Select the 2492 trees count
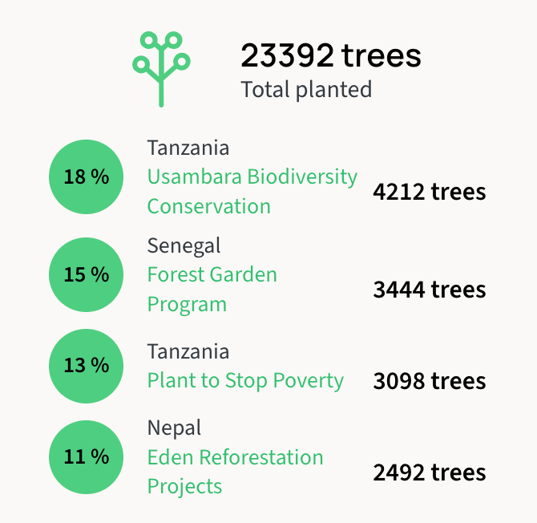The height and width of the screenshot is (523, 537). coord(429,472)
